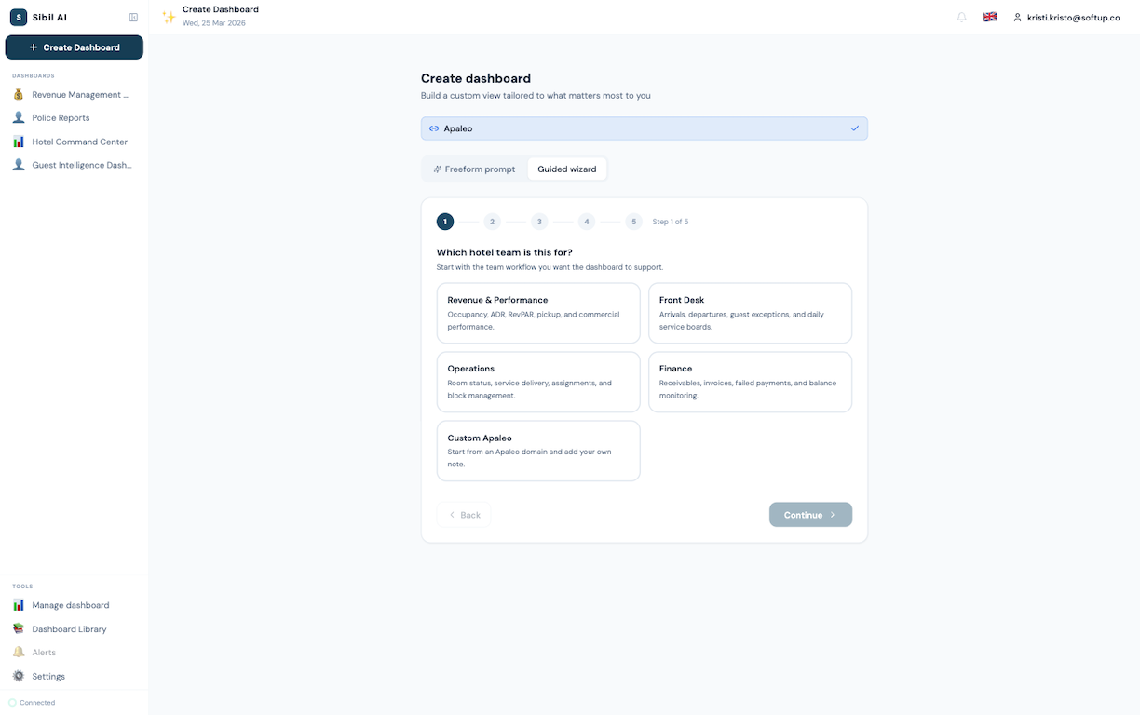
Task: Jump to wizard step 4 circle
Action: pyautogui.click(x=587, y=222)
